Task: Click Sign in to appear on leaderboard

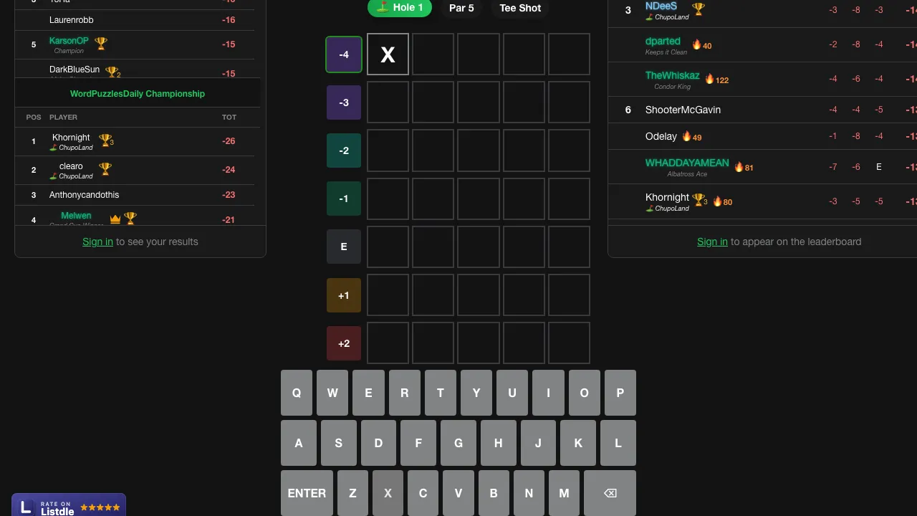Action: [x=712, y=242]
